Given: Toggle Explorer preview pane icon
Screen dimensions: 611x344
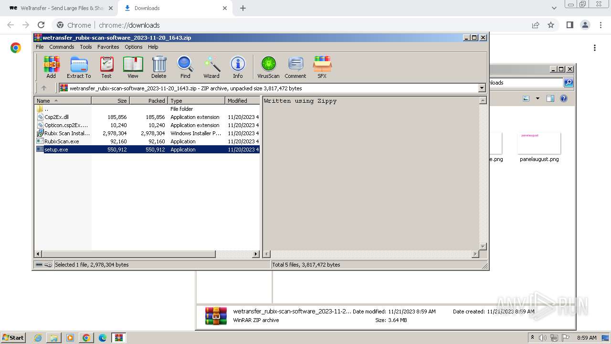Looking at the screenshot, I should pos(550,98).
